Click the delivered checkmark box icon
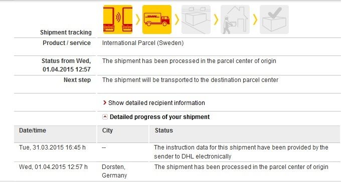 (x=274, y=19)
